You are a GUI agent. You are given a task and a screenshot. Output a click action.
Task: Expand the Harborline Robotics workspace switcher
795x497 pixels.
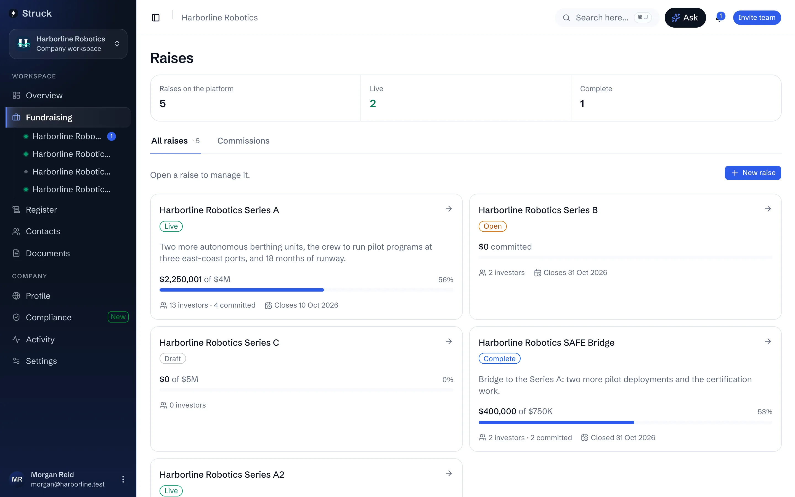68,44
